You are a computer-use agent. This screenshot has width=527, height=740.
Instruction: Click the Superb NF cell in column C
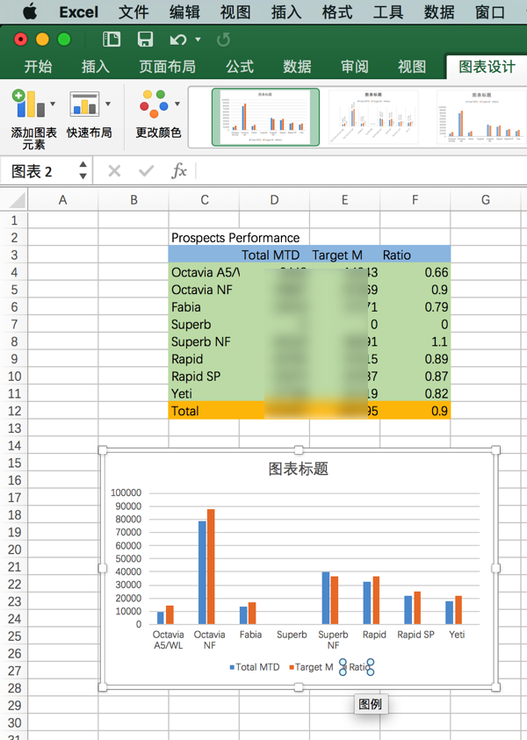(204, 341)
